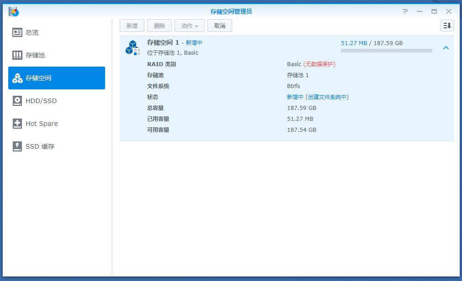
Task: Click the Hot Spare plus icon
Action: pos(17,124)
